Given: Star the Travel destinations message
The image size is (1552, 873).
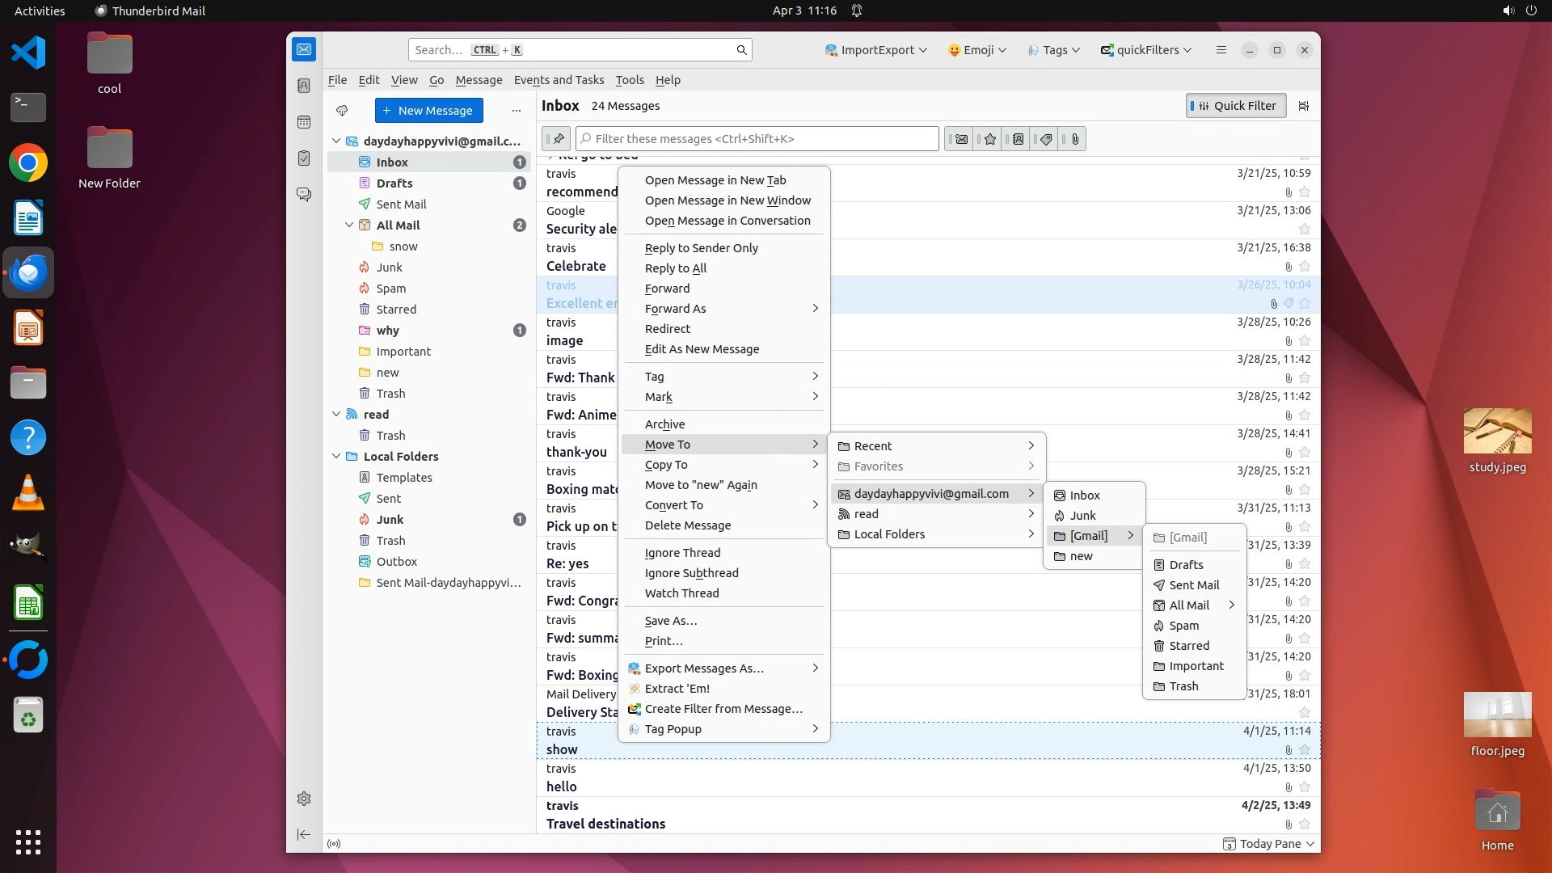Looking at the screenshot, I should 1304,824.
